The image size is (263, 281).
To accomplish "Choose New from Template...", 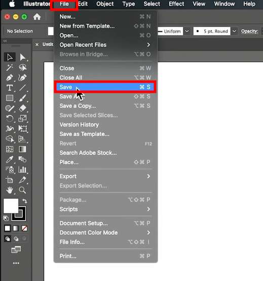I will point(105,26).
